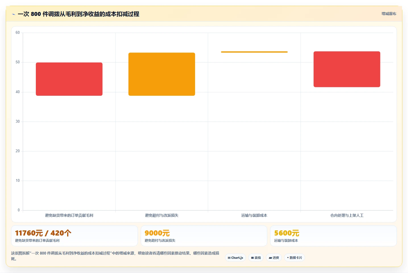This screenshot has height=273, width=408.
Task: Click the orange bar for 避免赔付与改派损失
Action: 162,74
